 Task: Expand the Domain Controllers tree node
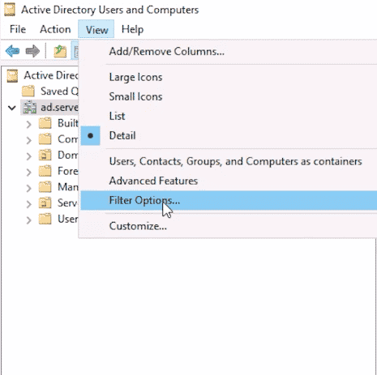click(28, 156)
